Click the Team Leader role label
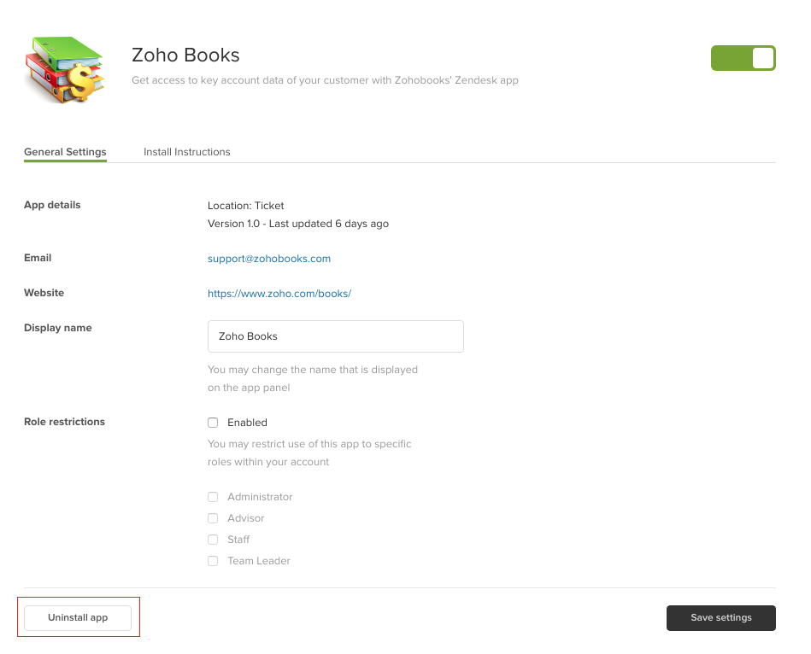 pos(259,561)
